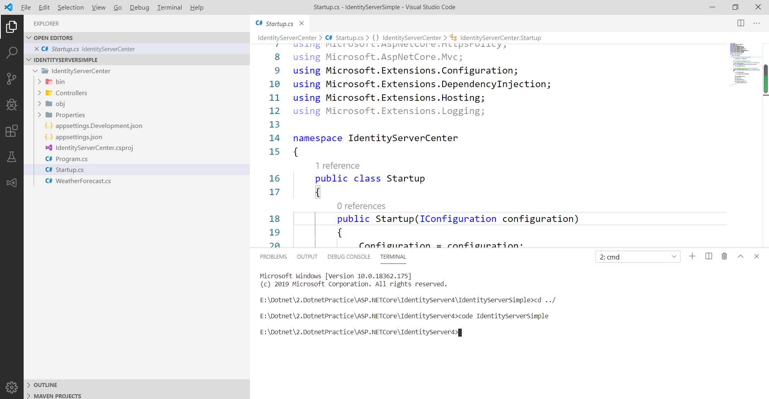This screenshot has width=769, height=399.
Task: Close Startup.cs in Open Editors list
Action: pos(36,49)
